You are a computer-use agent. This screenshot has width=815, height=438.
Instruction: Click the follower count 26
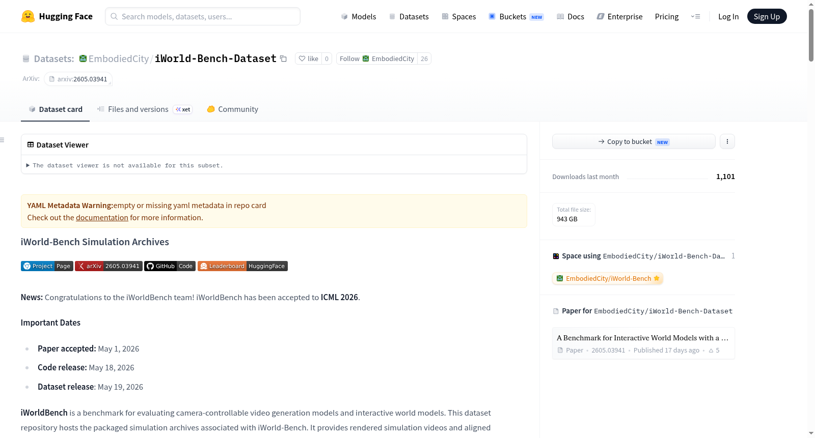tap(424, 59)
